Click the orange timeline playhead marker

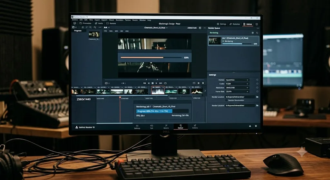coord(120,98)
